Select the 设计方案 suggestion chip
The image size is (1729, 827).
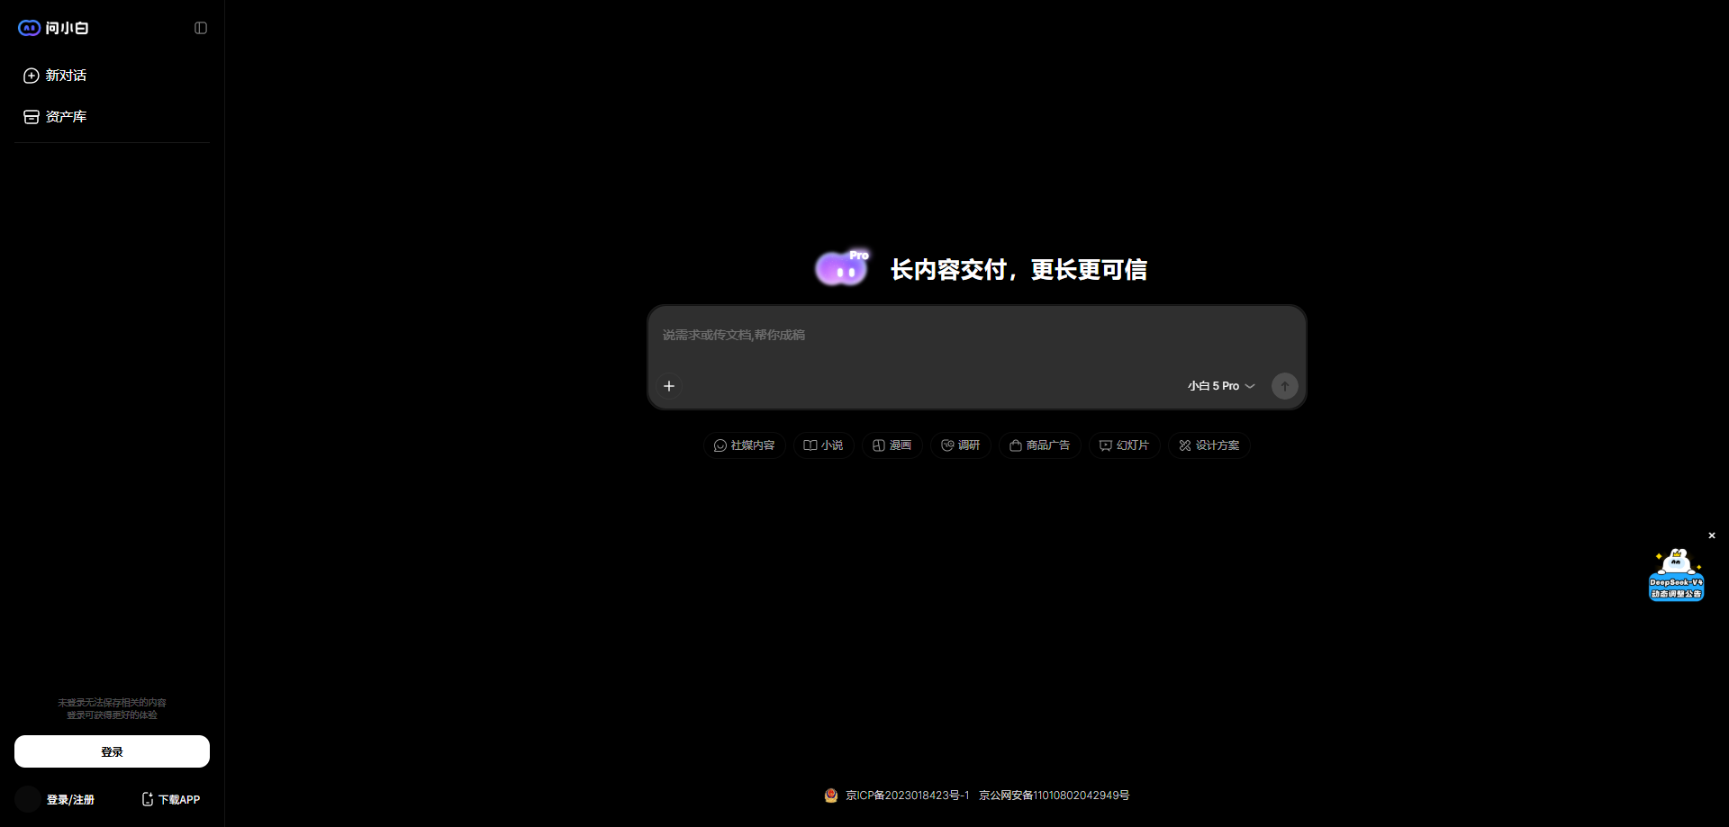[x=1209, y=445]
